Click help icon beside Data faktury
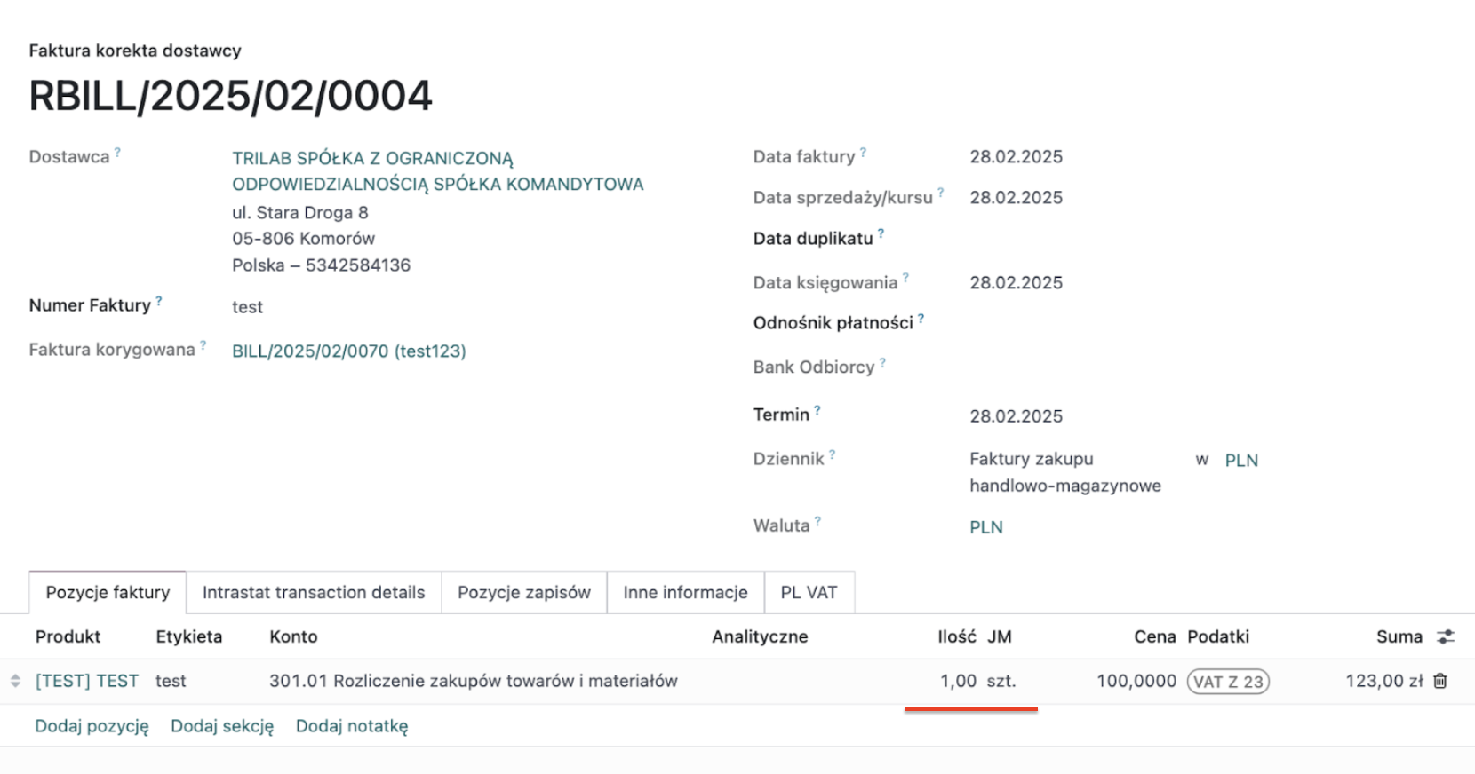The image size is (1475, 774). pyautogui.click(x=863, y=153)
